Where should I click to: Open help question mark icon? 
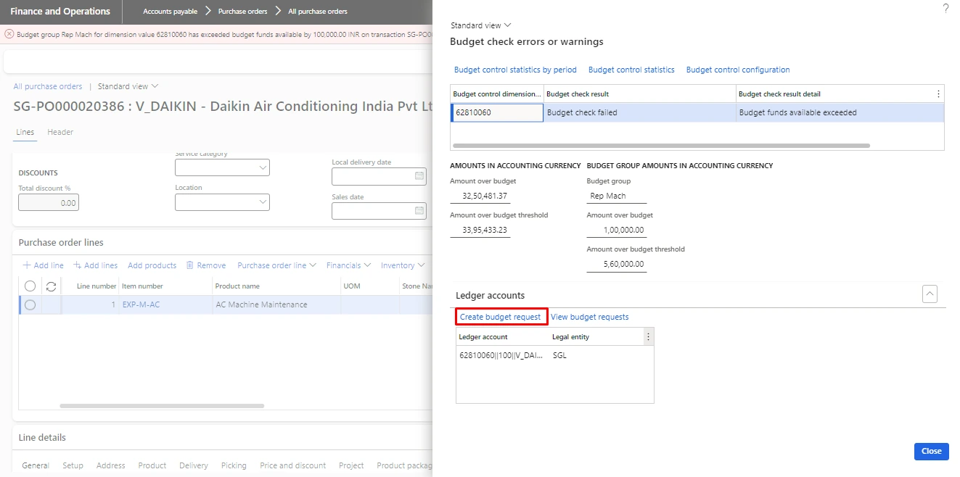click(945, 9)
